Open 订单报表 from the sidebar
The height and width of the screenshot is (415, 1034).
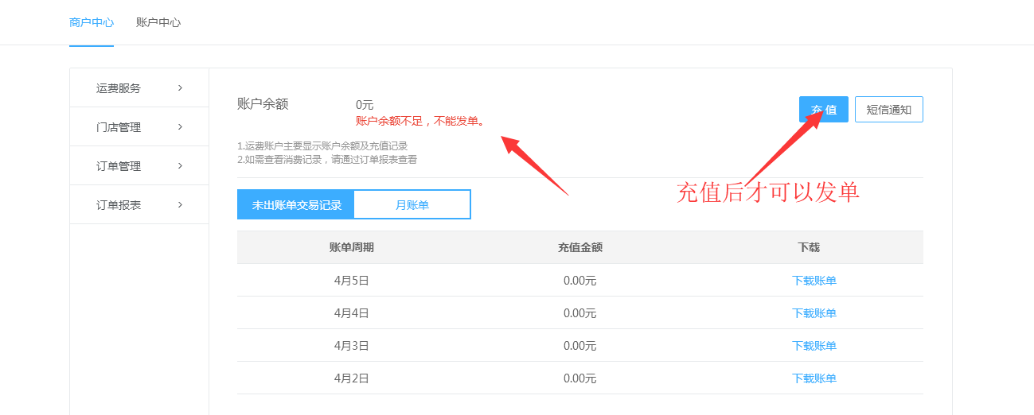(x=139, y=204)
